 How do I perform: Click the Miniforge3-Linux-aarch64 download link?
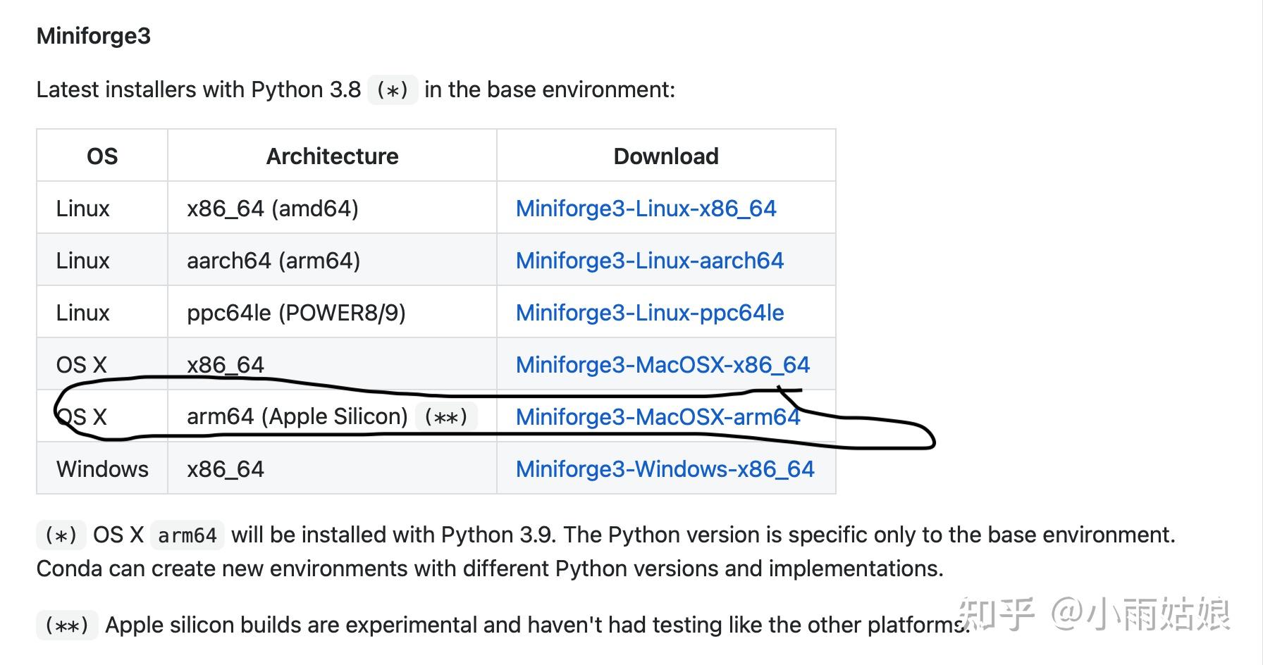(x=649, y=261)
